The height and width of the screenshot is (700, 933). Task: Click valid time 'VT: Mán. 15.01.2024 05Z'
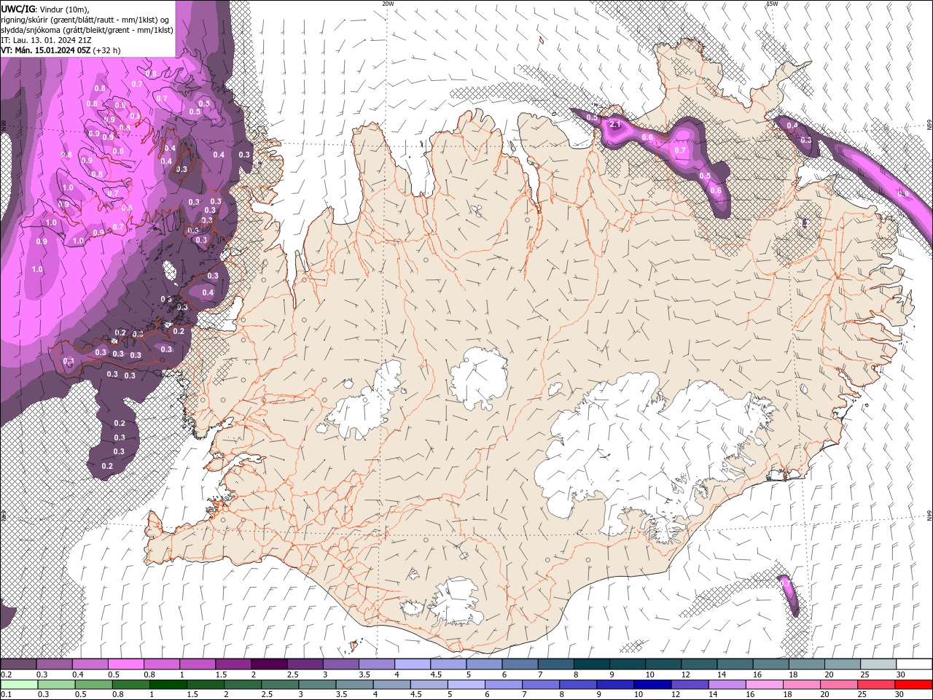[46, 50]
